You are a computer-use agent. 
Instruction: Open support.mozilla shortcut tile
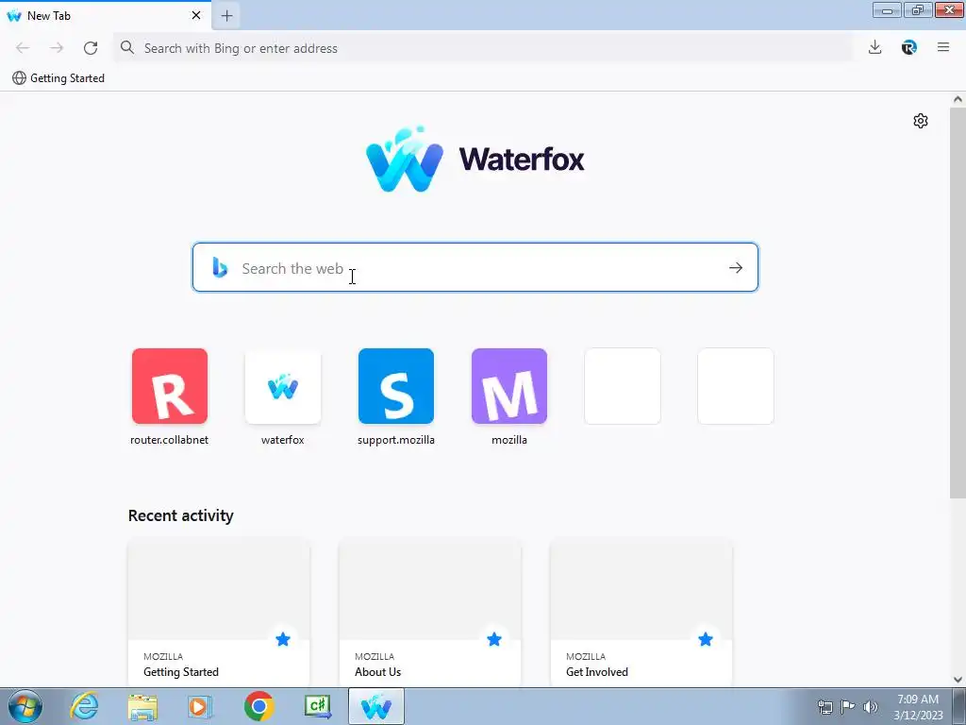point(396,386)
